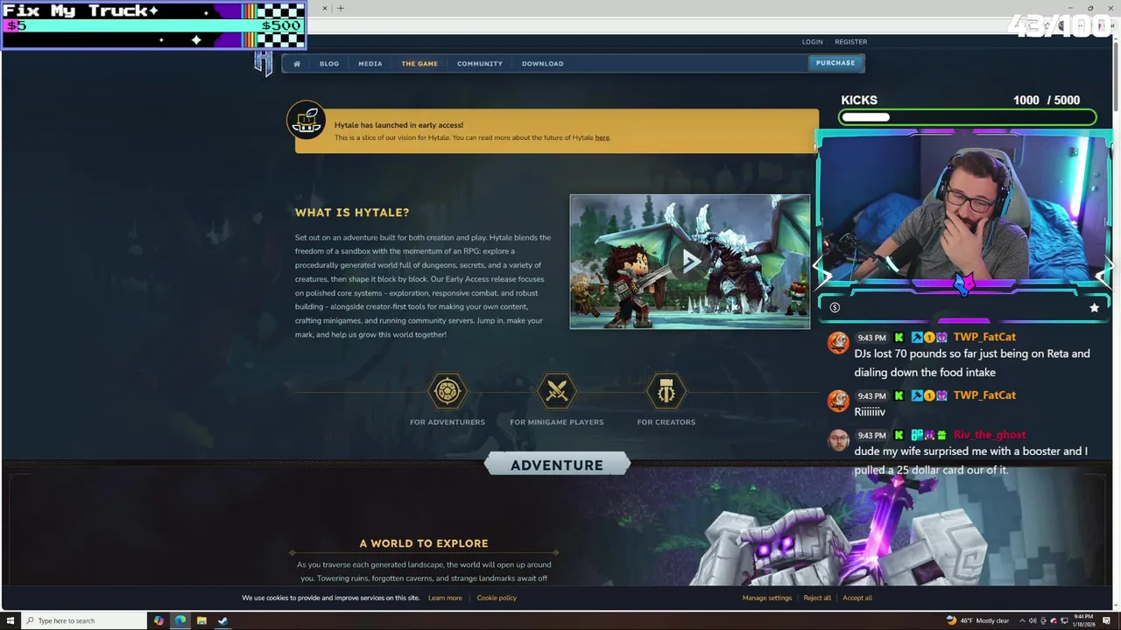Click in the Windows search box
This screenshot has height=630, width=1121.
click(84, 620)
